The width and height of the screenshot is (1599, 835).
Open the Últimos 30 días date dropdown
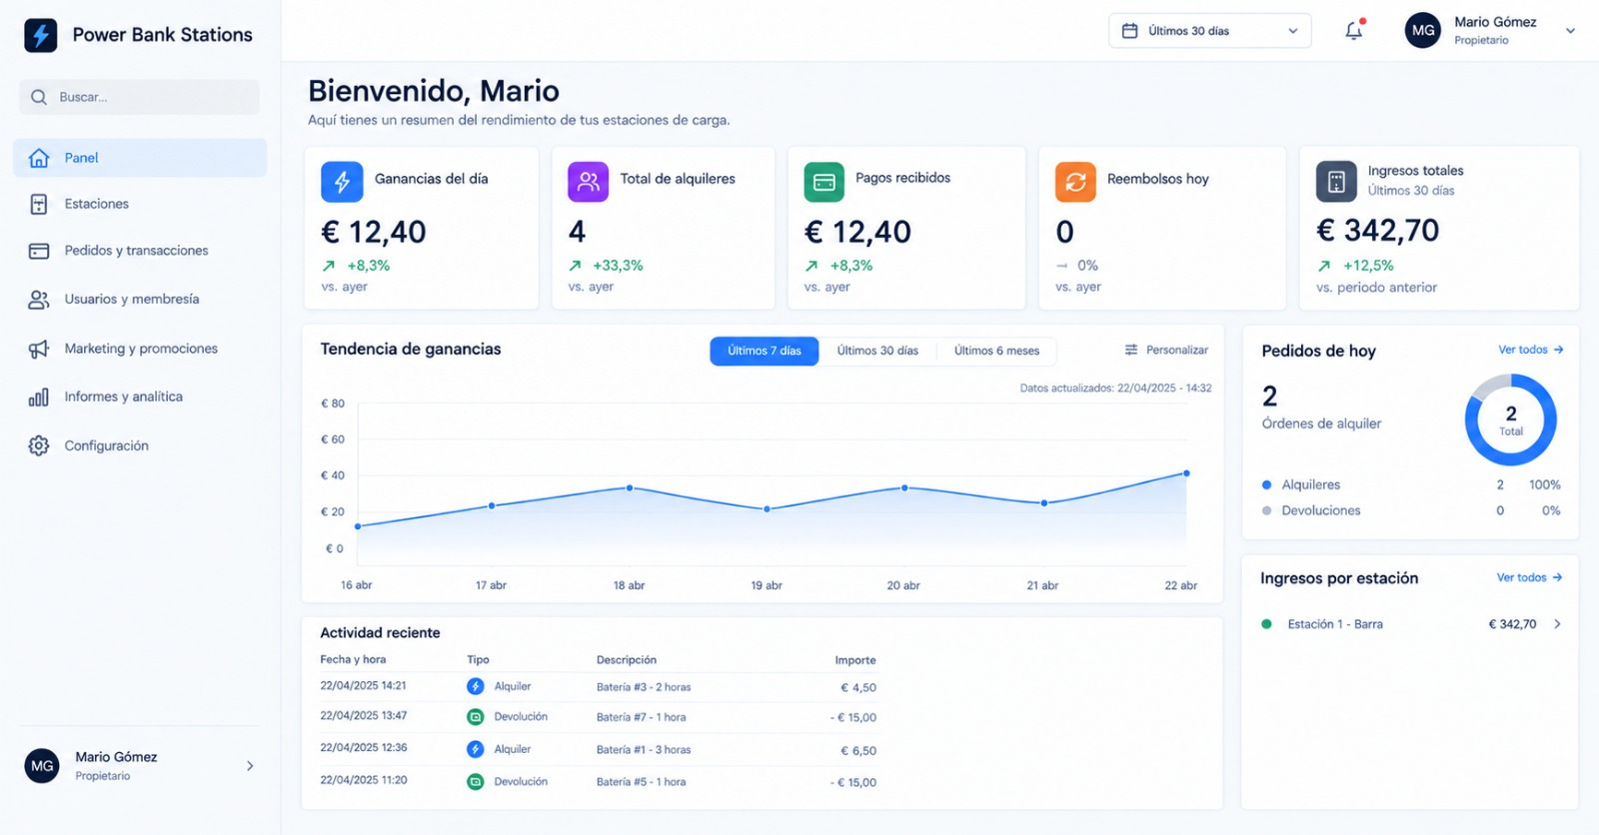click(1209, 31)
